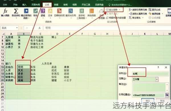
Task: Expand the Name Box dropdown arrow next to B16
Action: pos(17,28)
